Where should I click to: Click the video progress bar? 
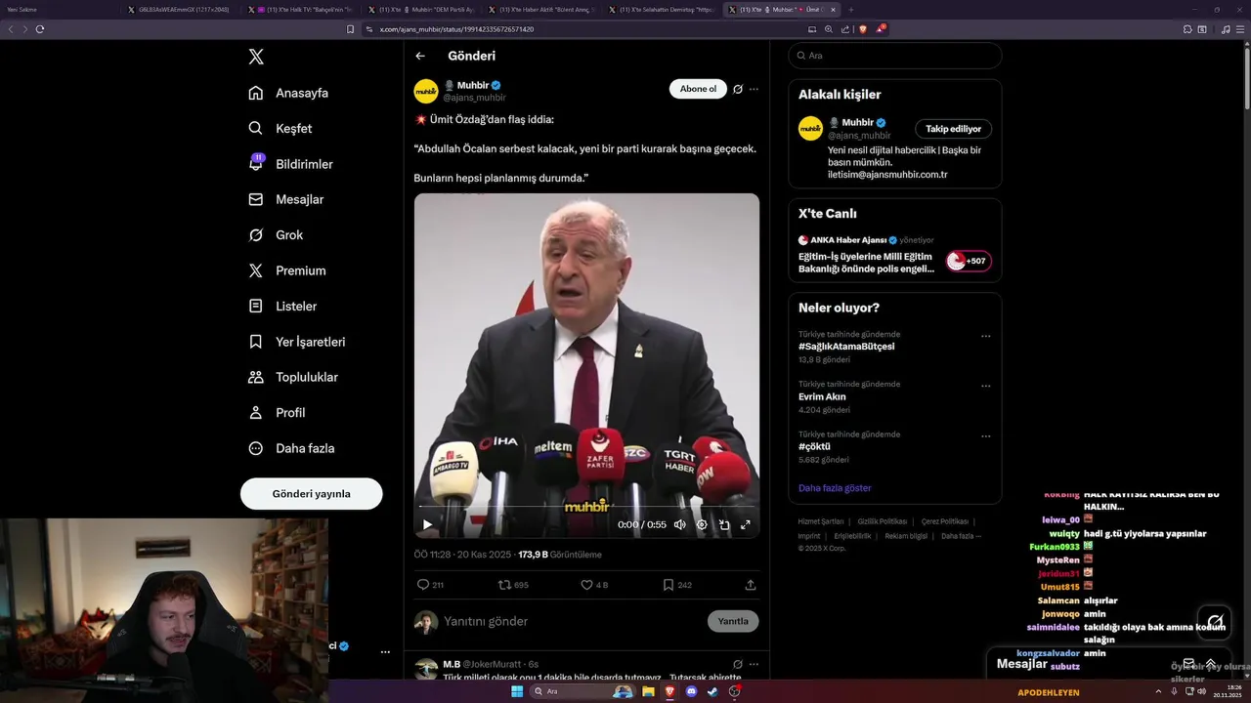(586, 507)
